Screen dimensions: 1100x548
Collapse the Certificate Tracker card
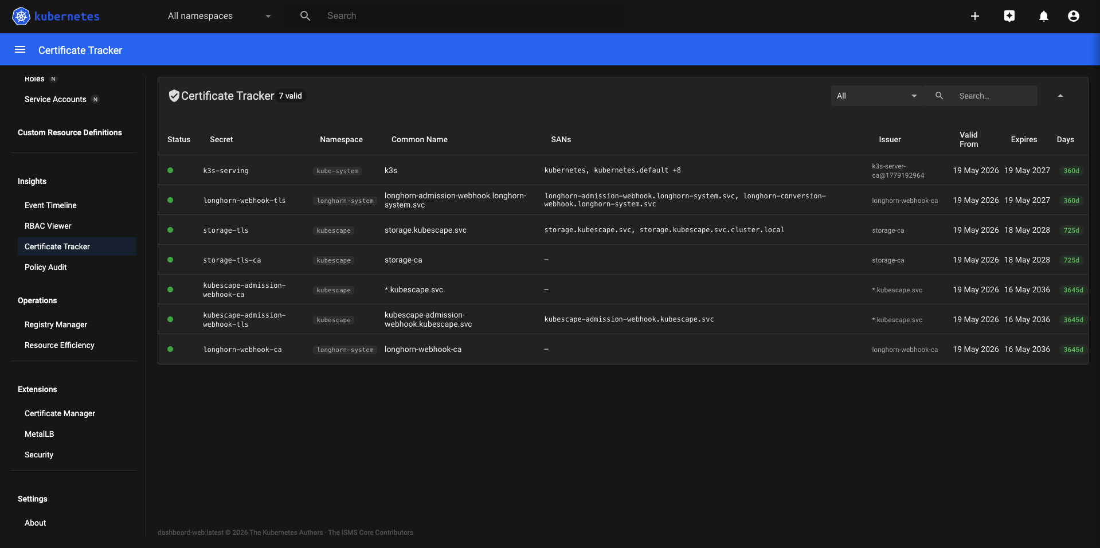coord(1060,96)
